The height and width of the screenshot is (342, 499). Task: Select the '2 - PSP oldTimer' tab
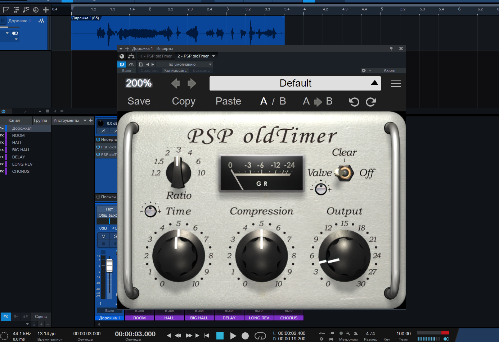point(193,56)
